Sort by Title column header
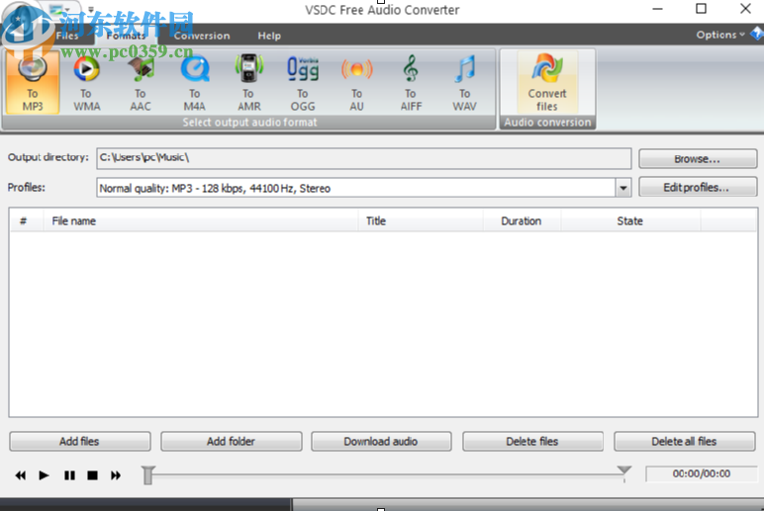Screen dimensions: 764x511 [421, 221]
